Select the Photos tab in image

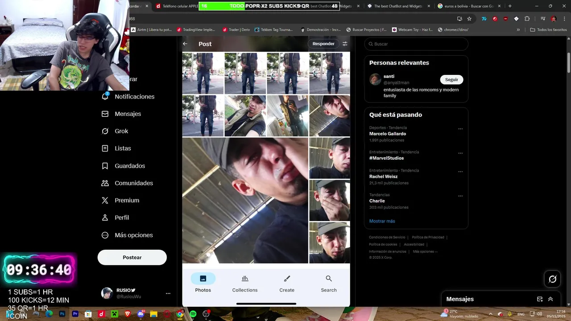203,283
